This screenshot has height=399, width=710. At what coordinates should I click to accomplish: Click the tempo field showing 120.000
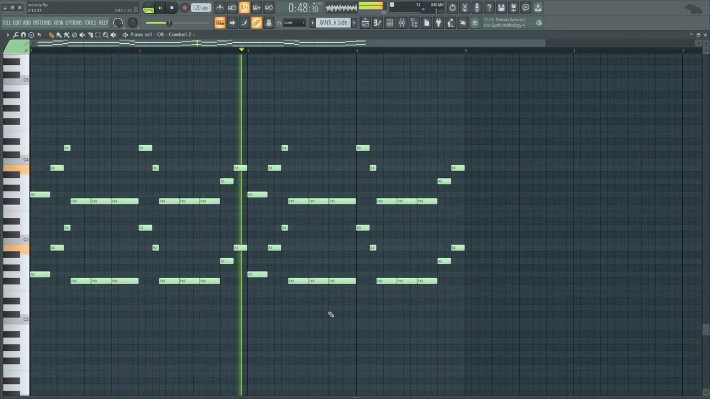click(201, 8)
